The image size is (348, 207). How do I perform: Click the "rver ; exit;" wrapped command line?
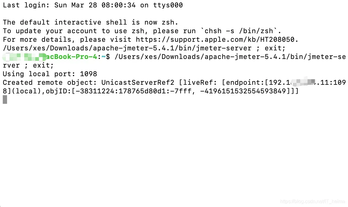click(28, 65)
